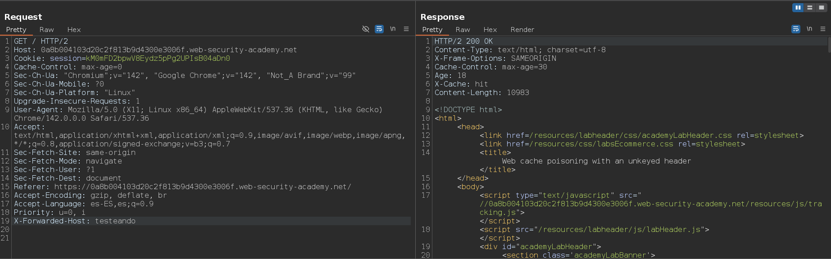
Task: Show non-printable characters in Response
Action: pyautogui.click(x=809, y=29)
